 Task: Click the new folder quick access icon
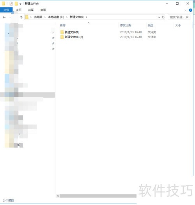click(16, 4)
